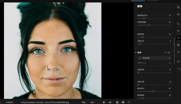Click the 虹膜可见度 slider handle
The height and width of the screenshot is (104, 181).
click(164, 66)
